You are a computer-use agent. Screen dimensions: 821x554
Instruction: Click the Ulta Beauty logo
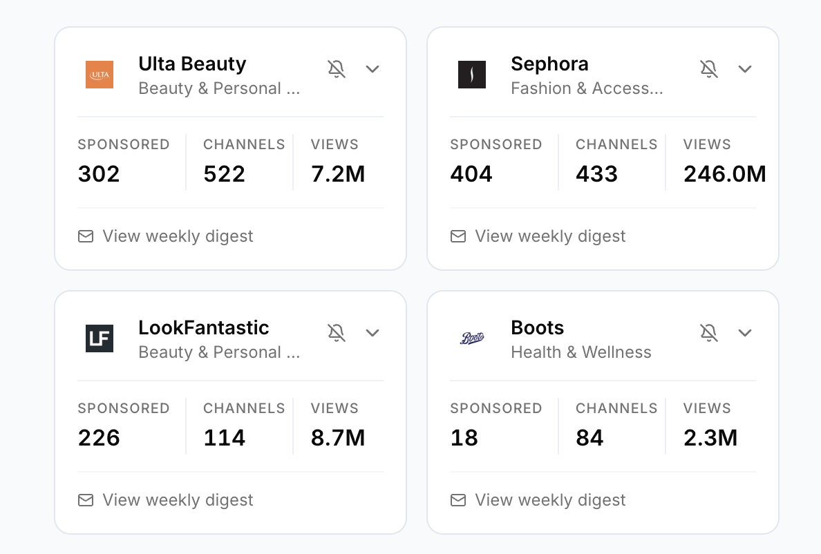(100, 75)
